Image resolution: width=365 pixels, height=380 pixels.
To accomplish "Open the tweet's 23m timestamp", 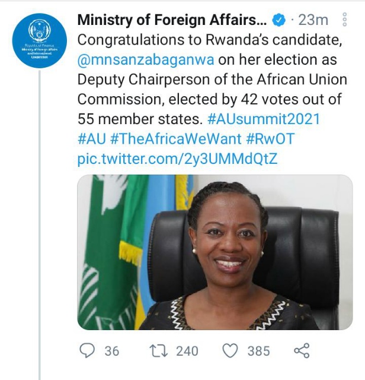I will pyautogui.click(x=313, y=20).
